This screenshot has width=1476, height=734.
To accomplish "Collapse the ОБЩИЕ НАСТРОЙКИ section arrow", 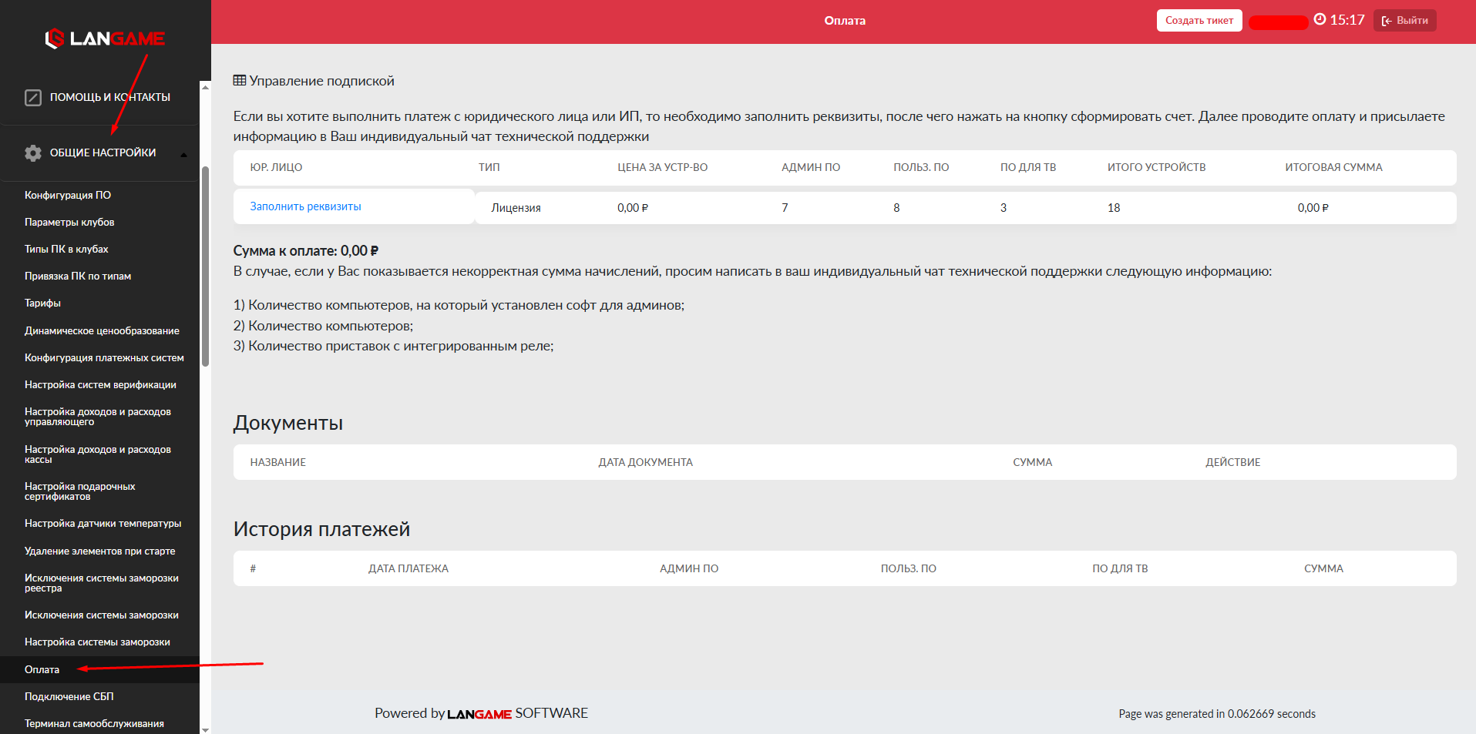I will click(x=183, y=154).
